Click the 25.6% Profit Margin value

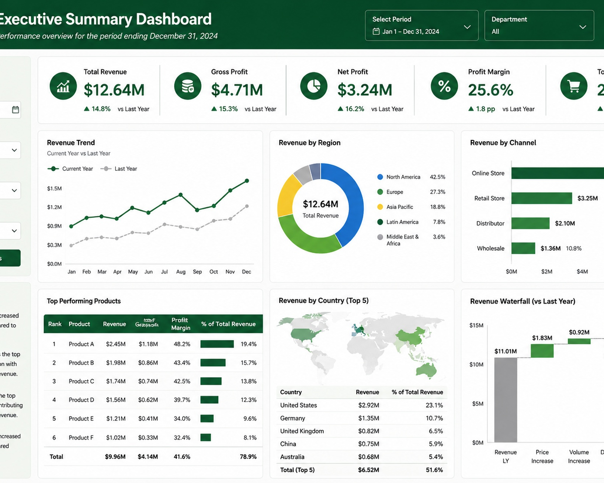click(x=491, y=90)
